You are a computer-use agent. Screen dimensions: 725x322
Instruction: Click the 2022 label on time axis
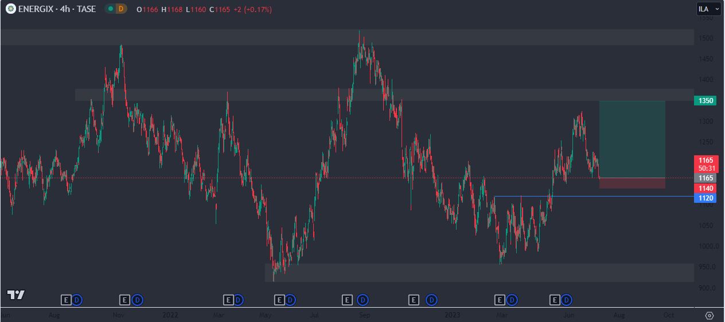click(x=170, y=315)
